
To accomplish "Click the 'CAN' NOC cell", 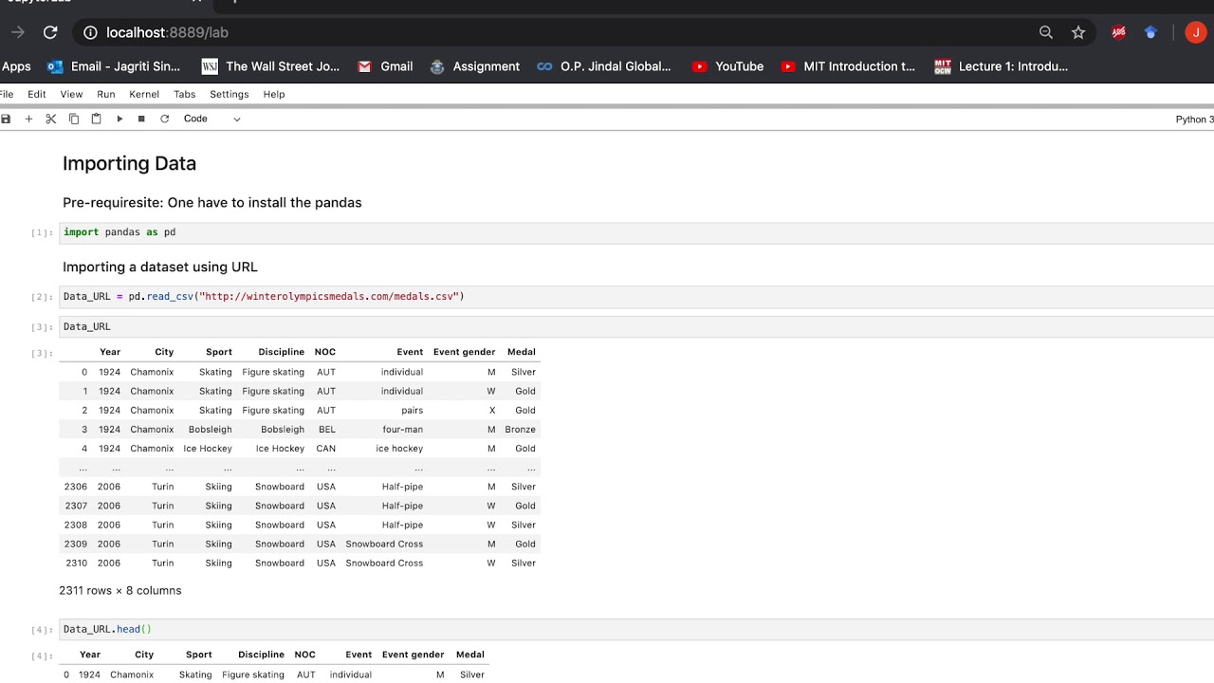I will click(326, 449).
